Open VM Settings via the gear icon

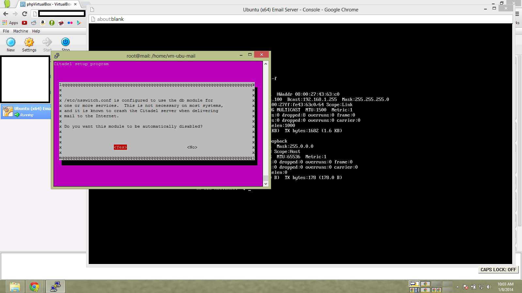(x=29, y=42)
